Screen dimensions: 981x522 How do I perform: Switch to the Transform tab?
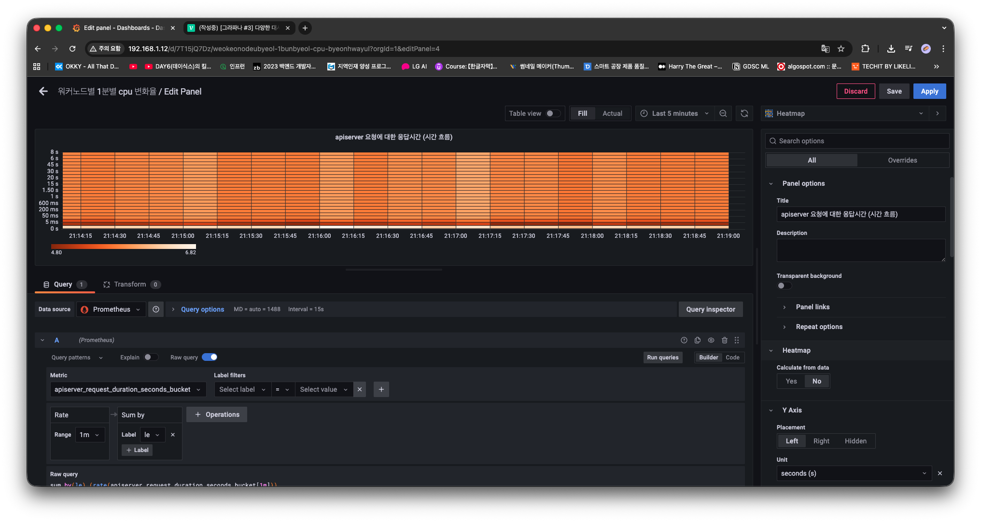(130, 284)
